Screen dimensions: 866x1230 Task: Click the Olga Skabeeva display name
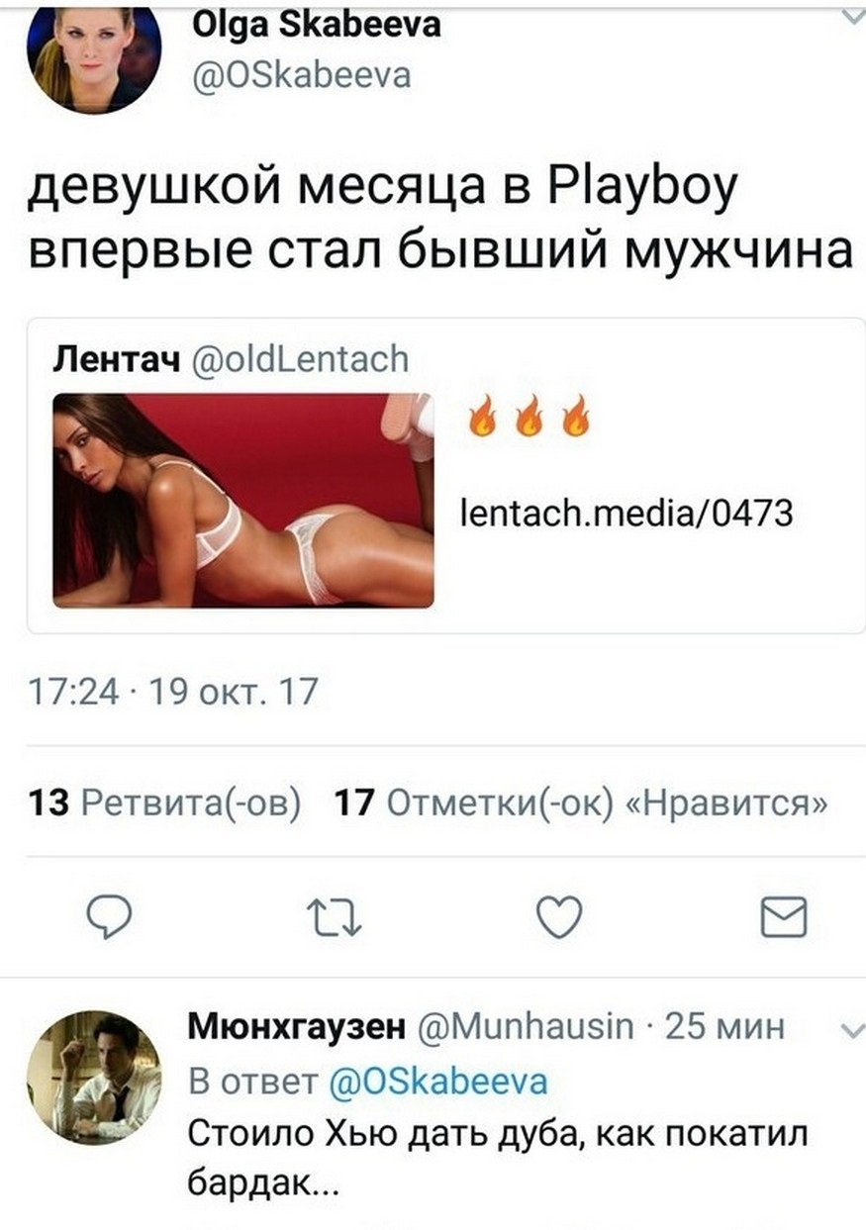point(315,26)
